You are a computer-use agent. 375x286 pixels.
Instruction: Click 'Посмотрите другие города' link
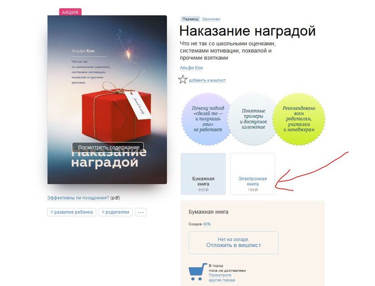222,277
